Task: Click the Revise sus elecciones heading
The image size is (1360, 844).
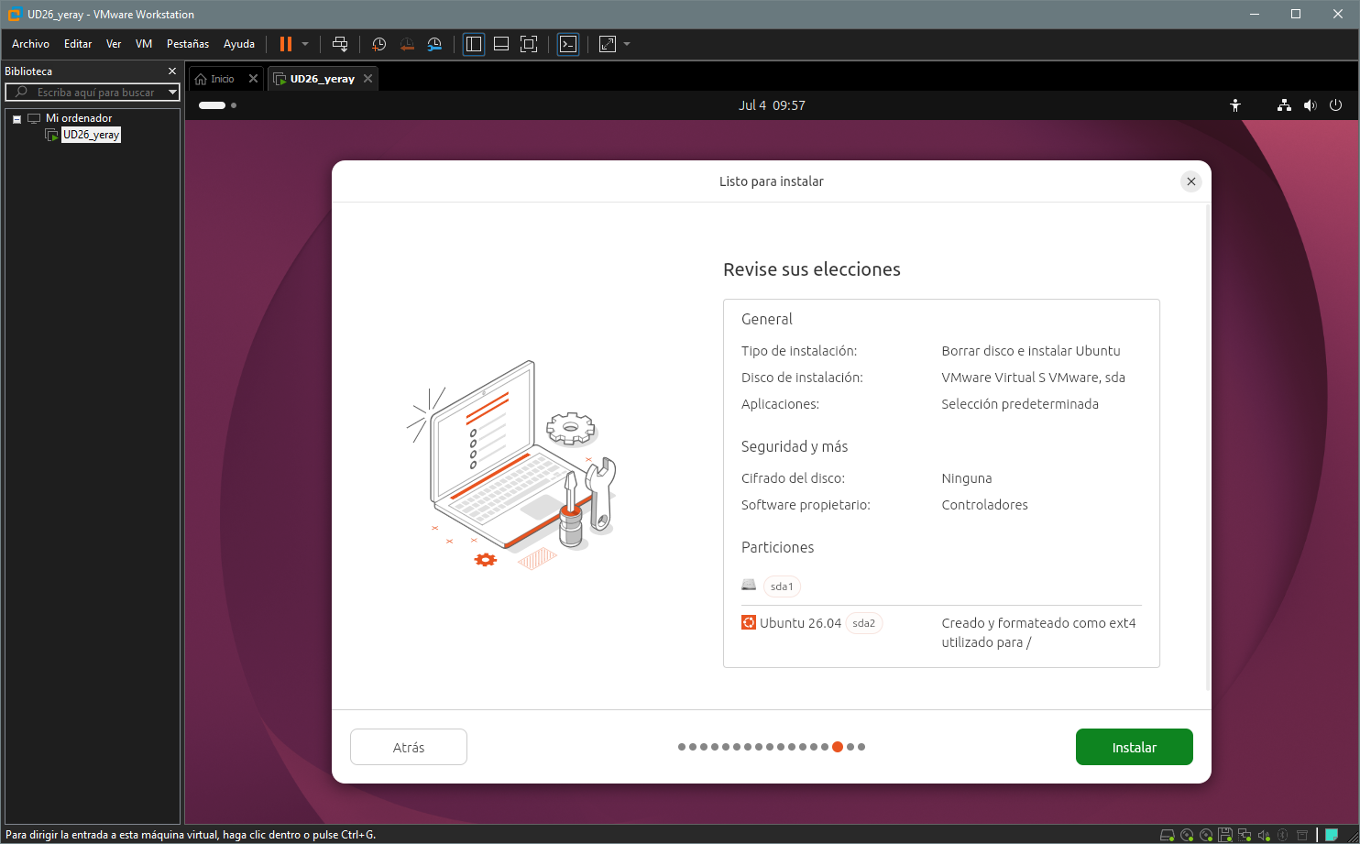Action: pyautogui.click(x=812, y=269)
